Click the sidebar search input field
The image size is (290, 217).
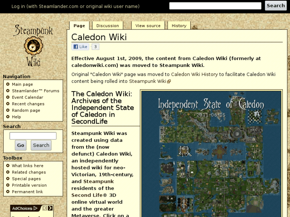[33, 136]
